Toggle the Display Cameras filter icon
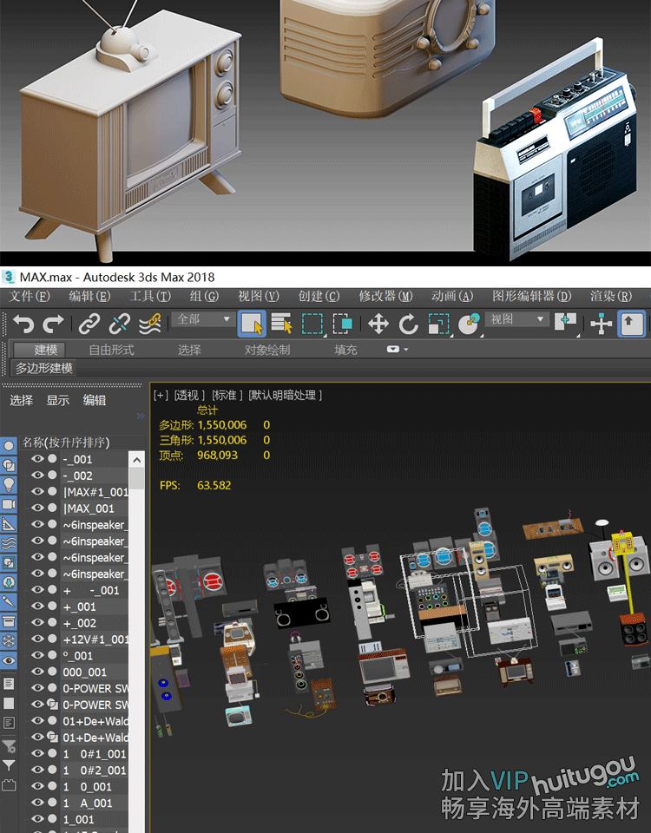651x833 pixels. tap(9, 505)
